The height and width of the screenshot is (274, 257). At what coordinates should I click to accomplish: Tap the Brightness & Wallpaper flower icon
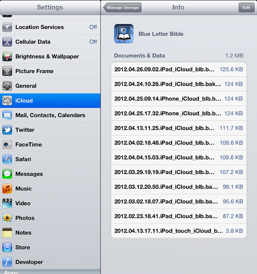click(7, 56)
